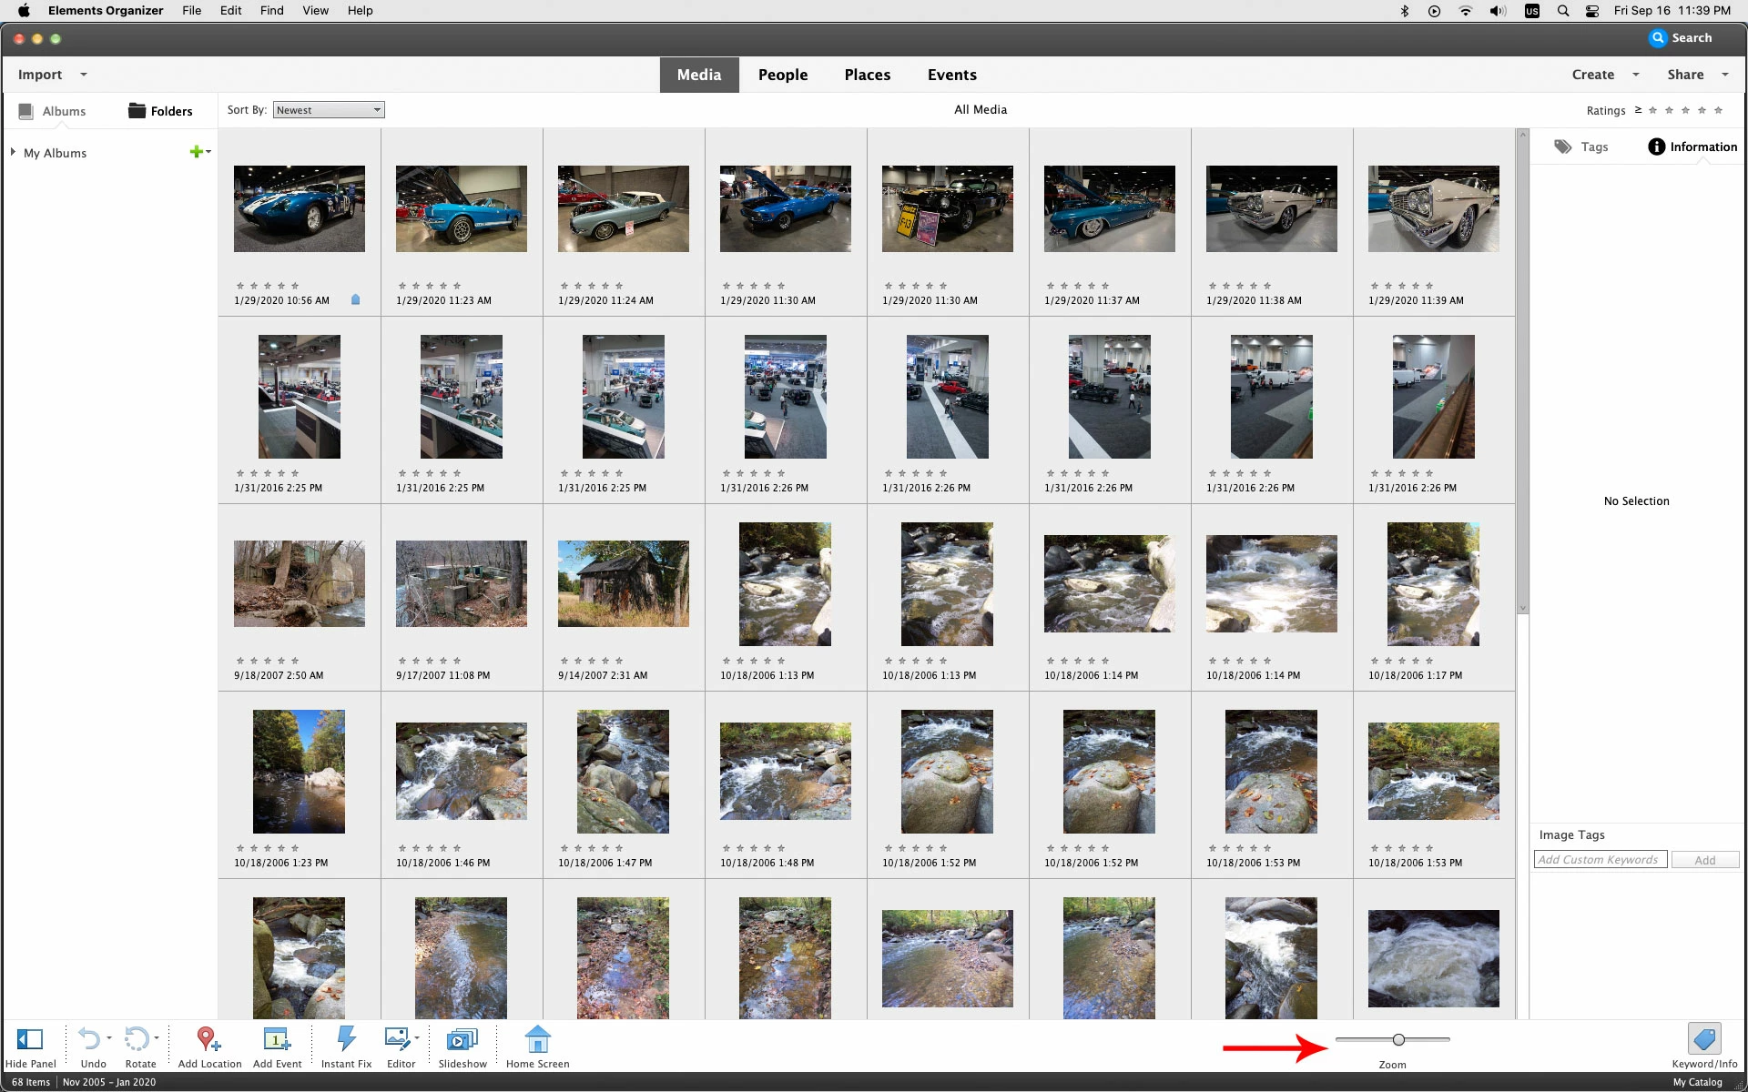The image size is (1748, 1092).
Task: Click the Search button
Action: tap(1681, 38)
